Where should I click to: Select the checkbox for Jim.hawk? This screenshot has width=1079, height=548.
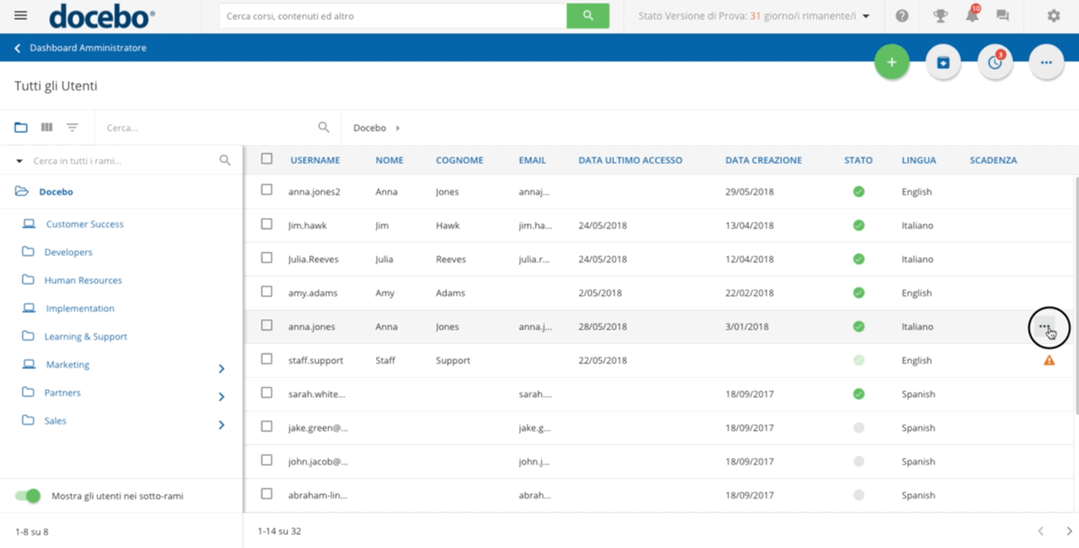pos(266,224)
